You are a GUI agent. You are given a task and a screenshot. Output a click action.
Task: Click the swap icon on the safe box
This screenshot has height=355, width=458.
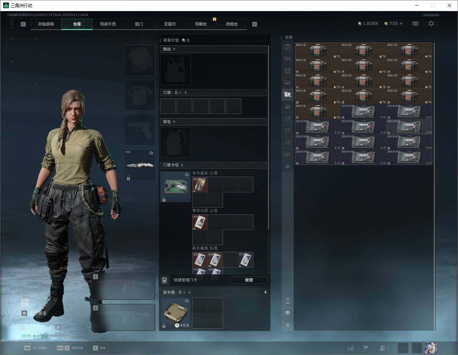coord(187,301)
